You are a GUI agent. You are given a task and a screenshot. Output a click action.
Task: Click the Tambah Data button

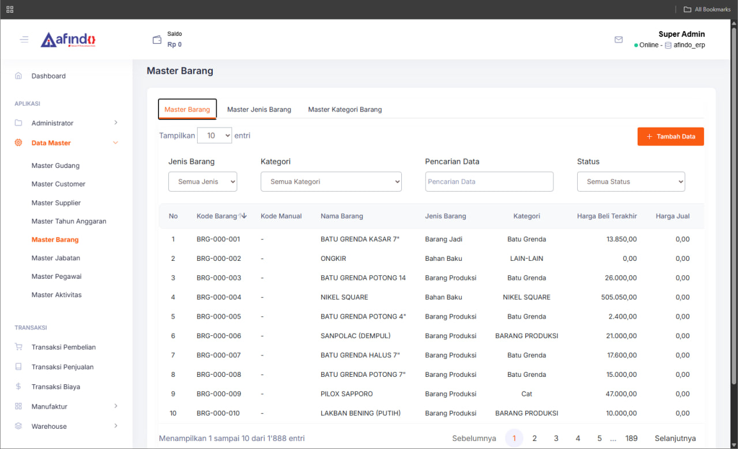pyautogui.click(x=671, y=137)
